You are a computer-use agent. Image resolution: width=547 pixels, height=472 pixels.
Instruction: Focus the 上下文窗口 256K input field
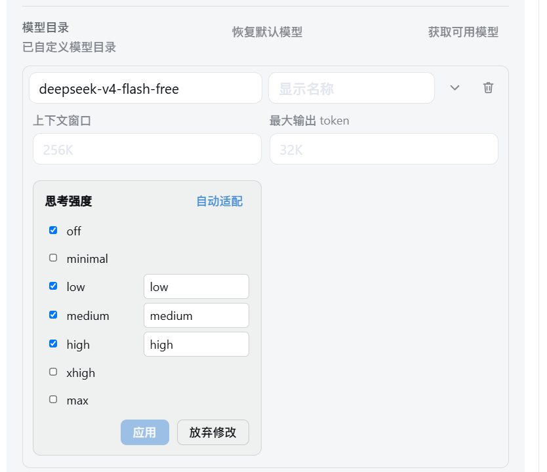(x=147, y=149)
